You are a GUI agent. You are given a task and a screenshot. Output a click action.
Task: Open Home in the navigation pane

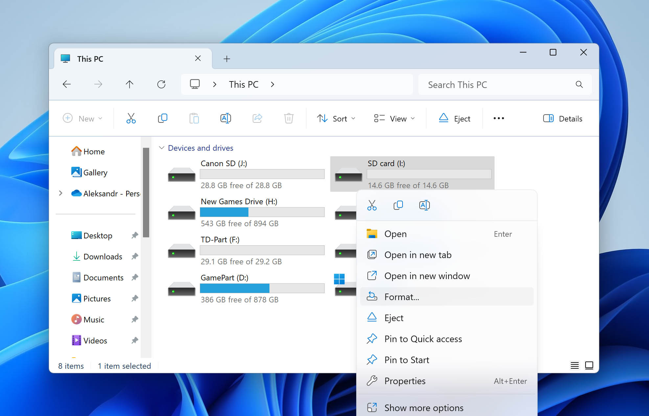88,151
